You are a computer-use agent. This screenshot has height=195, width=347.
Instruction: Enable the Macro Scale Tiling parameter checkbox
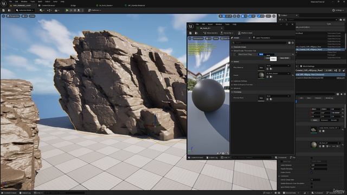point(236,54)
